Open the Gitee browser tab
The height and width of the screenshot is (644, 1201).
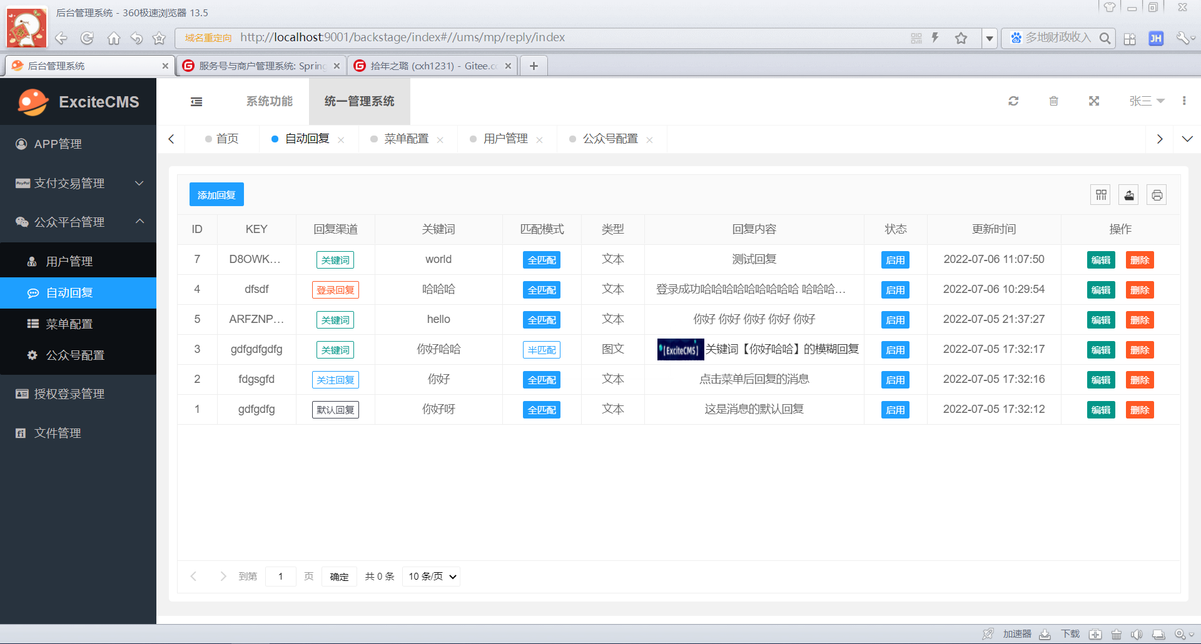coord(432,66)
